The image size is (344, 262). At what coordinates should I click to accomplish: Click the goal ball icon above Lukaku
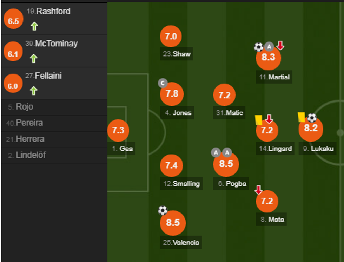(x=312, y=118)
